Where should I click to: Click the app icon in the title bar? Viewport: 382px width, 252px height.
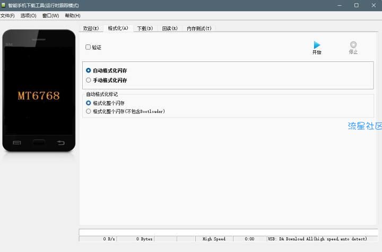point(4,5)
